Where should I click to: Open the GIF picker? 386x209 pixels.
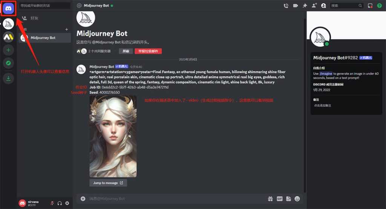point(280,198)
